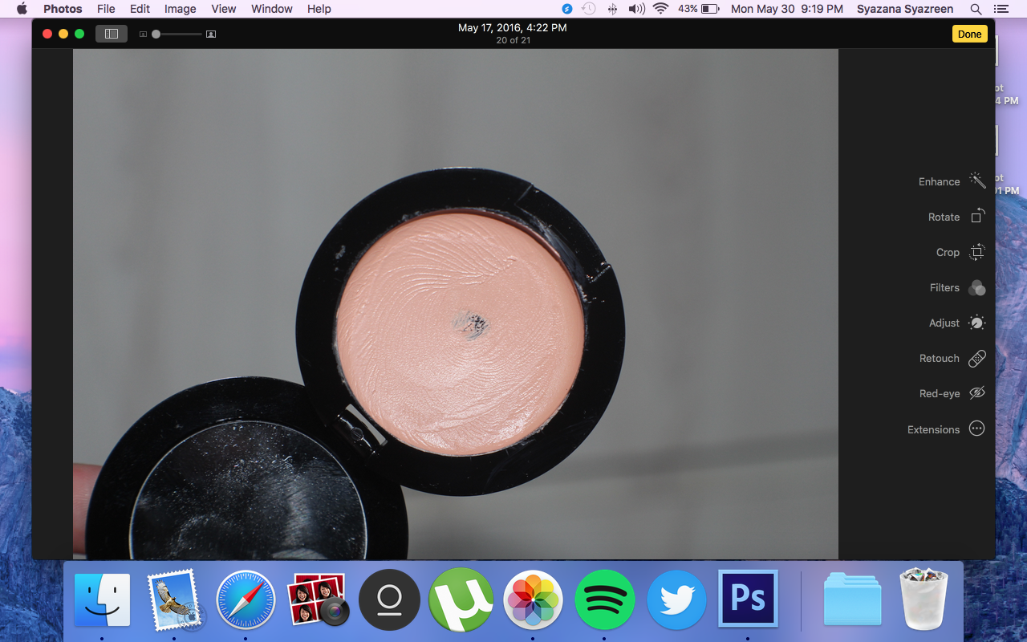Launch uTorrent from the Dock
This screenshot has height=642, width=1027.
pyautogui.click(x=461, y=600)
